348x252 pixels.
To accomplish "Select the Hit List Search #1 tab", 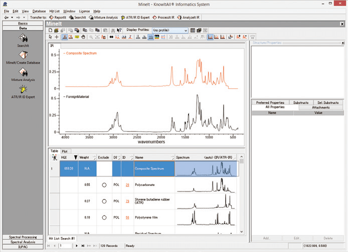I will point(62,238).
